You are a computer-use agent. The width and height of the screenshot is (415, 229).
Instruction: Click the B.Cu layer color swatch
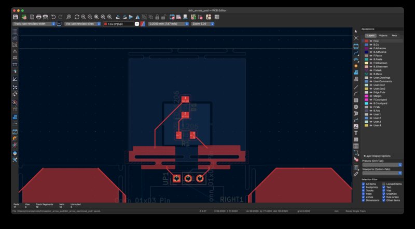pyautogui.click(x=366, y=45)
